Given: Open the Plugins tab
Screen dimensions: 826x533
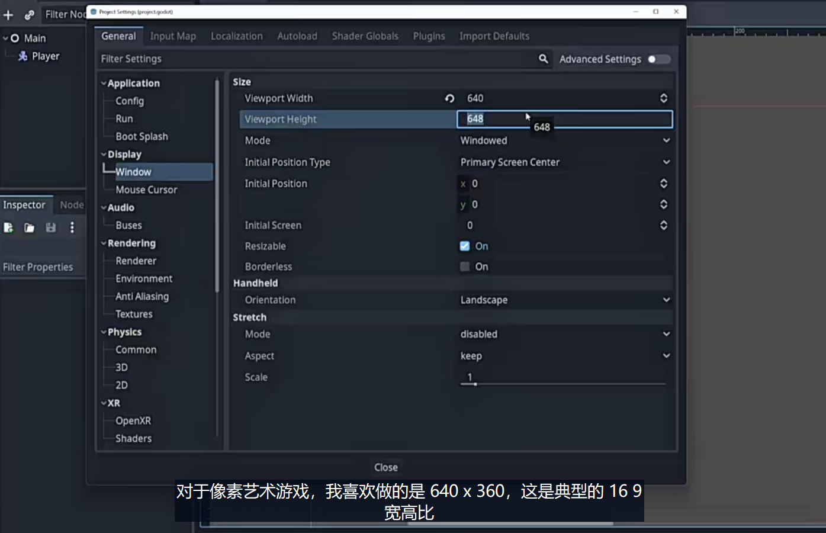Looking at the screenshot, I should (x=429, y=36).
